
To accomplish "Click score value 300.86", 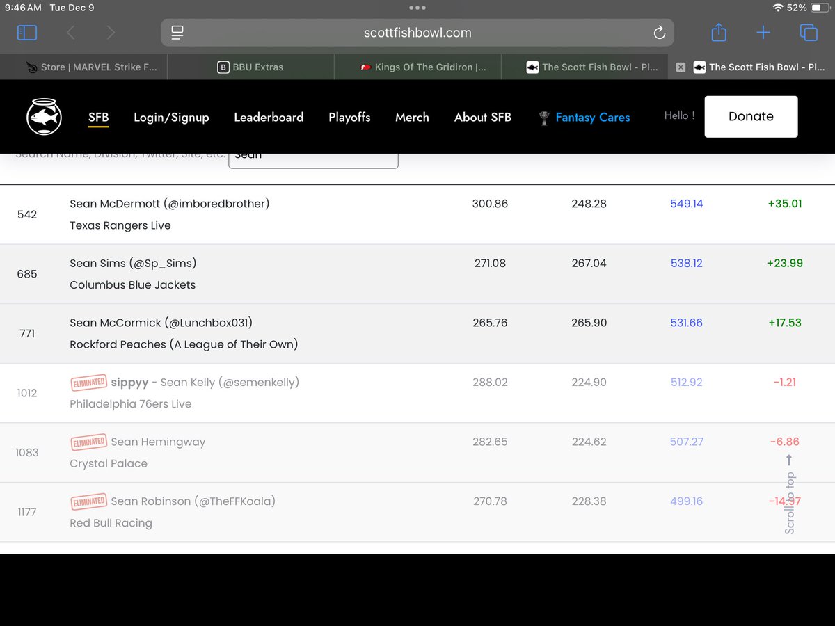I will (490, 204).
